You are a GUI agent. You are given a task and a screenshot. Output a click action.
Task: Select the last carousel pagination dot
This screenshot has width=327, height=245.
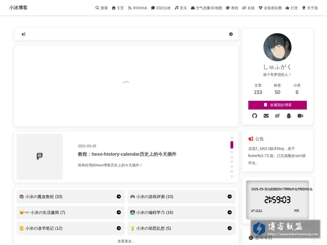(232, 176)
